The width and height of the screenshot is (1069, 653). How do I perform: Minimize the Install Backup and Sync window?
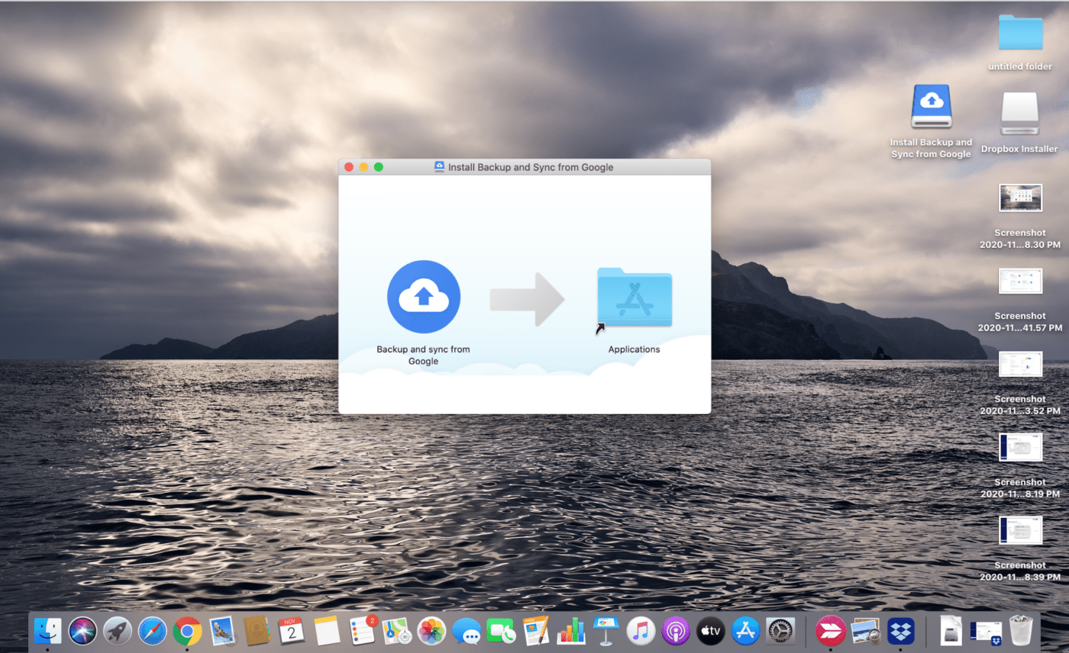(x=363, y=167)
